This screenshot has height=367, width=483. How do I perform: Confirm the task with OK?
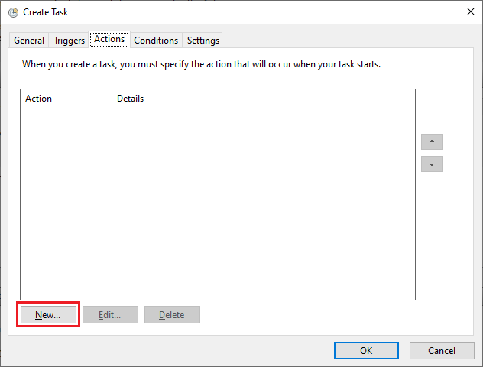click(x=366, y=351)
